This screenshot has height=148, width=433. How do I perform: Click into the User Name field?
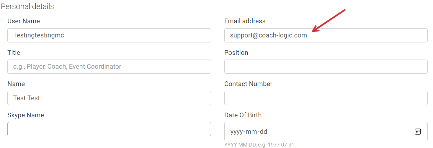point(109,35)
